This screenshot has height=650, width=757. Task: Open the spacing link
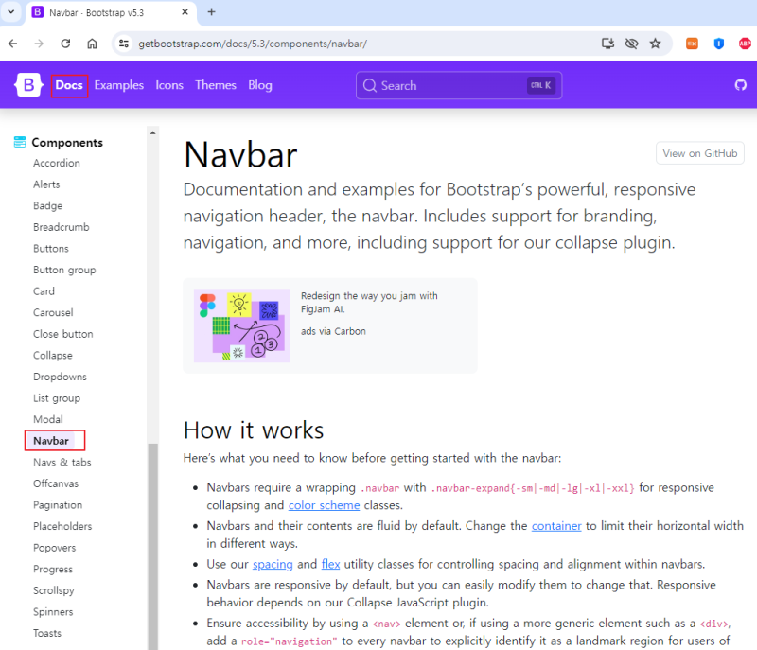coord(273,564)
